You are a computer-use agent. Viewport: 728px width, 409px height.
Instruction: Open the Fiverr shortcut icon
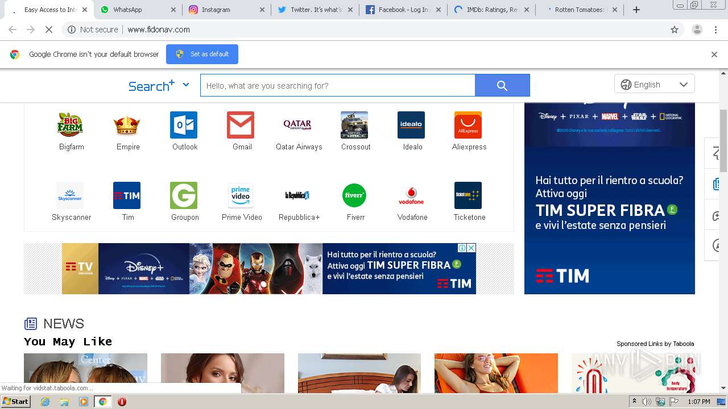[x=354, y=195]
